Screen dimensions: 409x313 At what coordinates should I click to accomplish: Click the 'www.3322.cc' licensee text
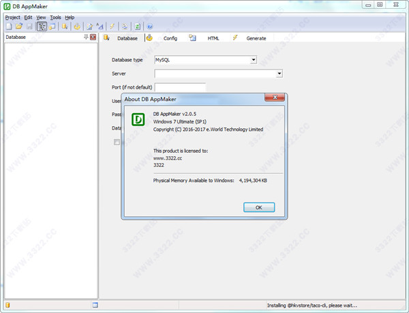point(168,158)
